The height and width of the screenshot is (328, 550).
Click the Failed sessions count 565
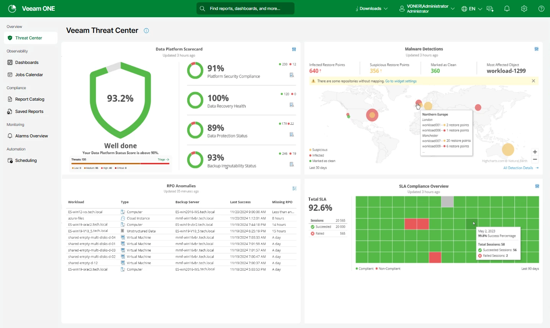[342, 233]
